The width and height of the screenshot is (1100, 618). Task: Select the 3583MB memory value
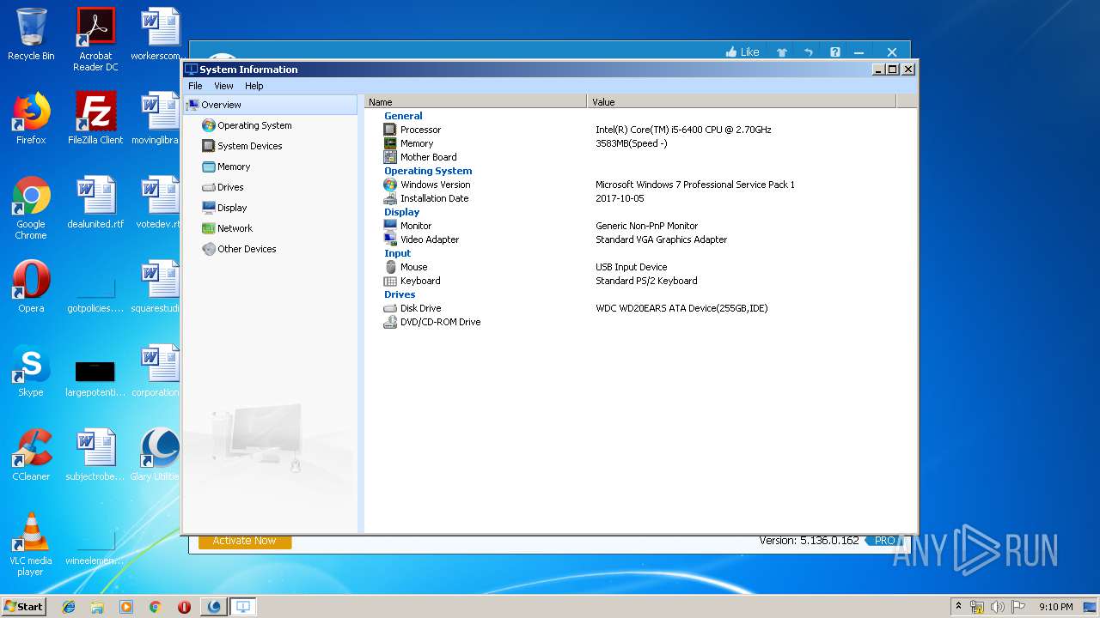click(631, 143)
